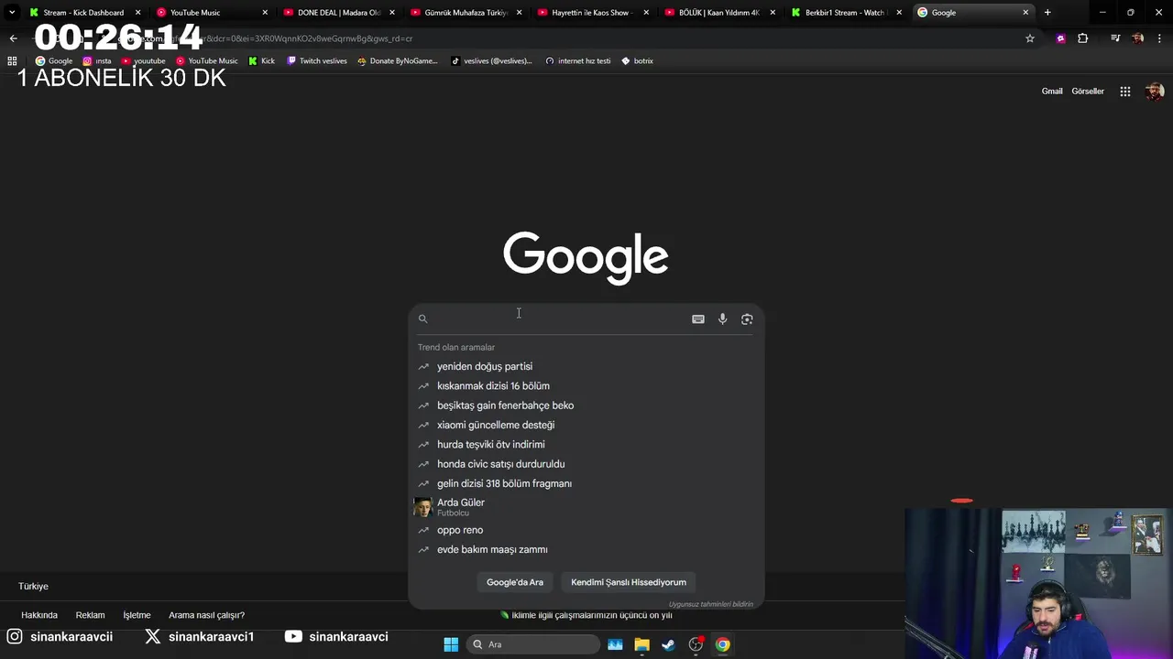
Task: Close the Google tab
Action: (1025, 13)
